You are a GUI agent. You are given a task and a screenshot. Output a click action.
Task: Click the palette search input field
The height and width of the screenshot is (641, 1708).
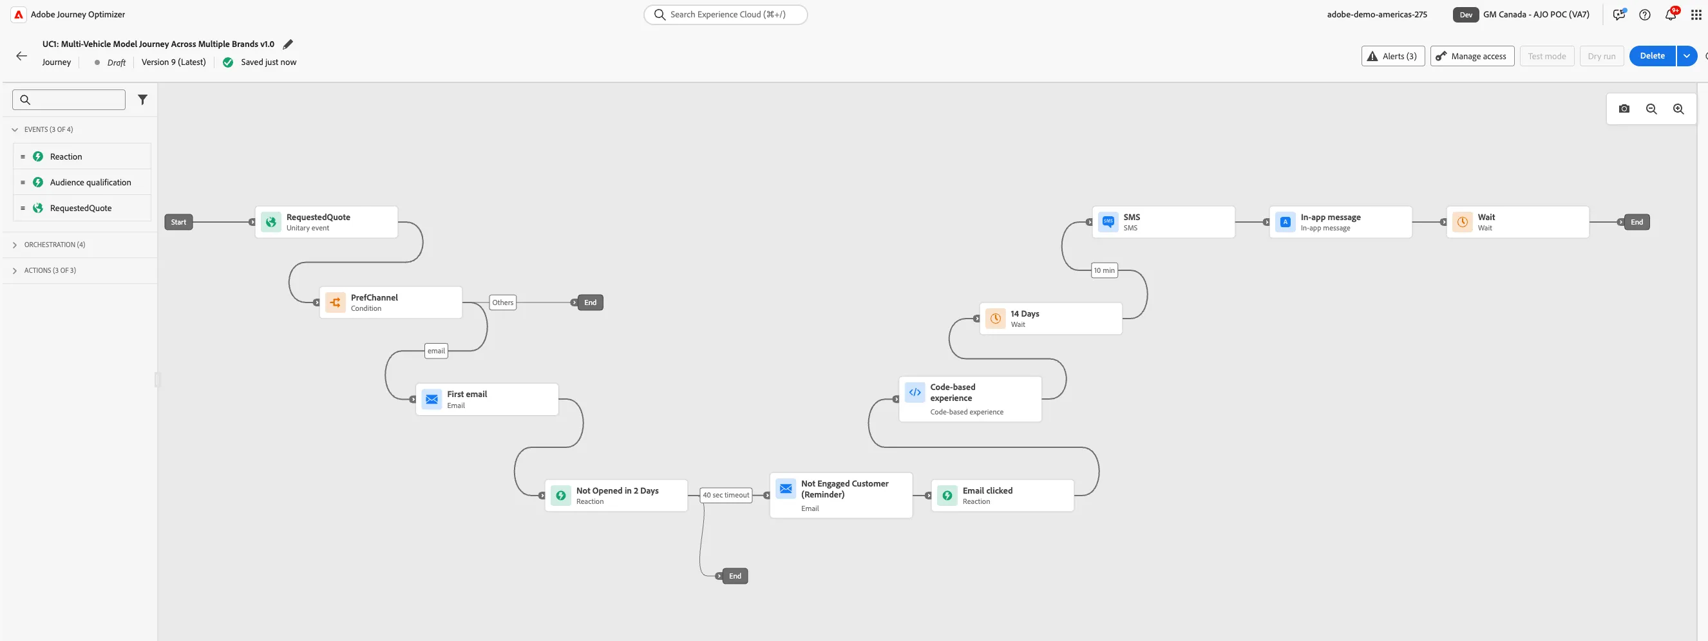point(69,99)
